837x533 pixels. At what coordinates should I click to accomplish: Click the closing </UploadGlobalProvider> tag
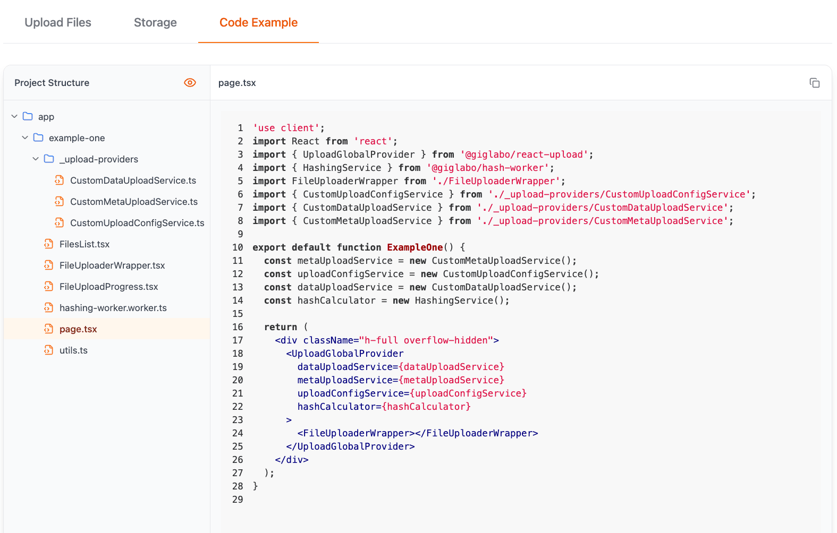click(x=350, y=446)
